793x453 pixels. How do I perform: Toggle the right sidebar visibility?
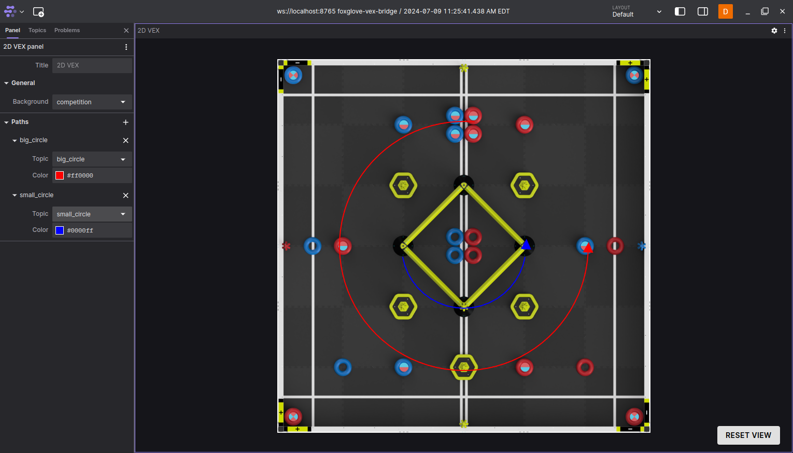(703, 11)
